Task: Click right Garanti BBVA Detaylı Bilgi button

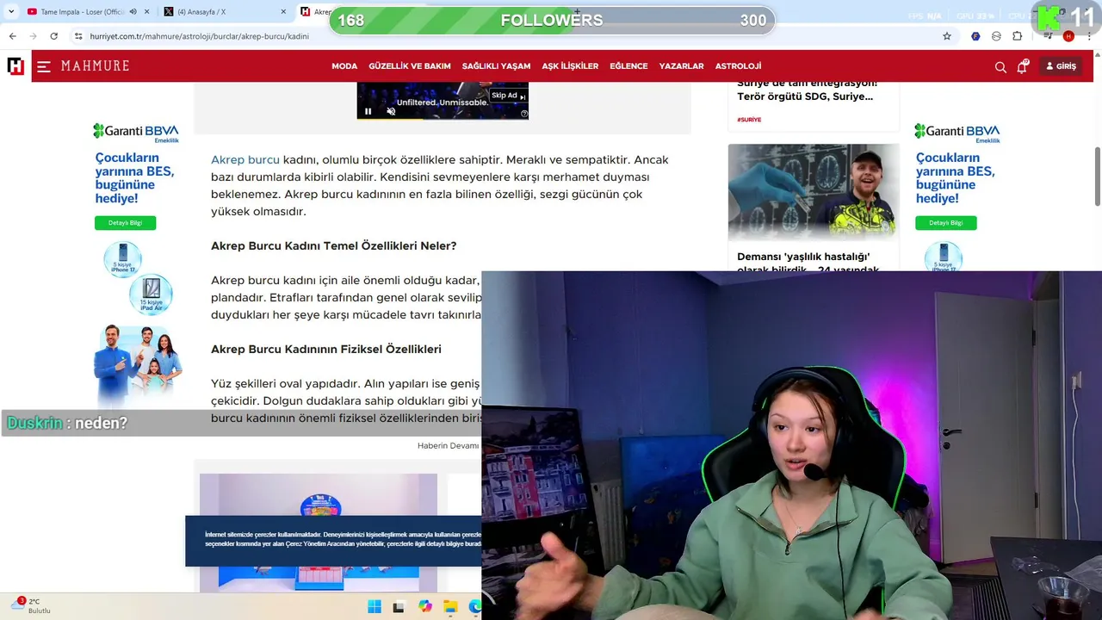Action: pos(945,223)
